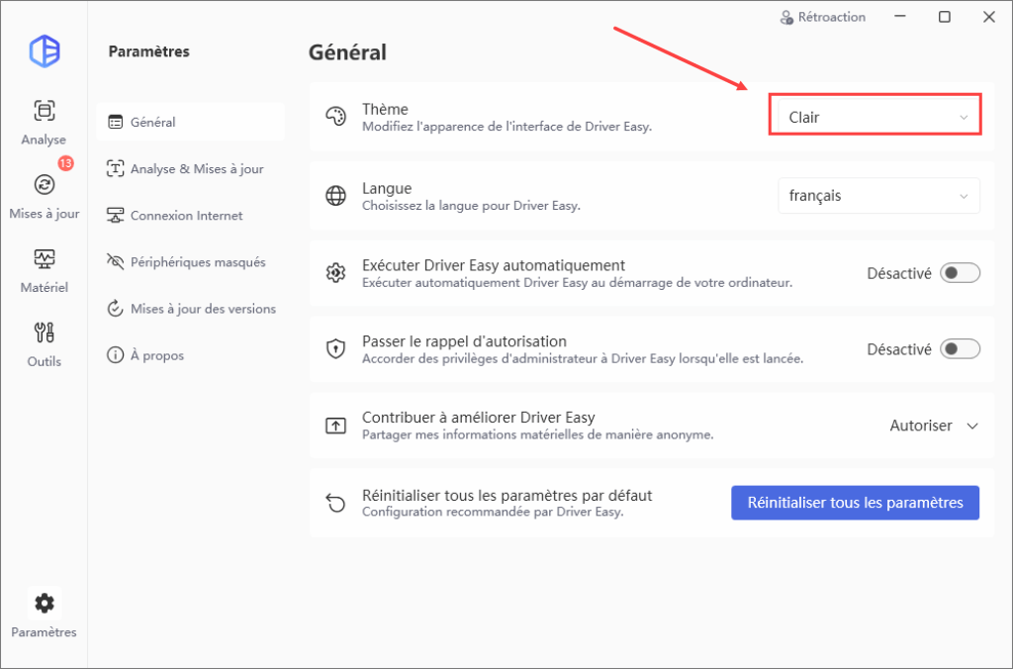Open Mises à jour updates section
Image resolution: width=1013 pixels, height=669 pixels.
tap(44, 197)
